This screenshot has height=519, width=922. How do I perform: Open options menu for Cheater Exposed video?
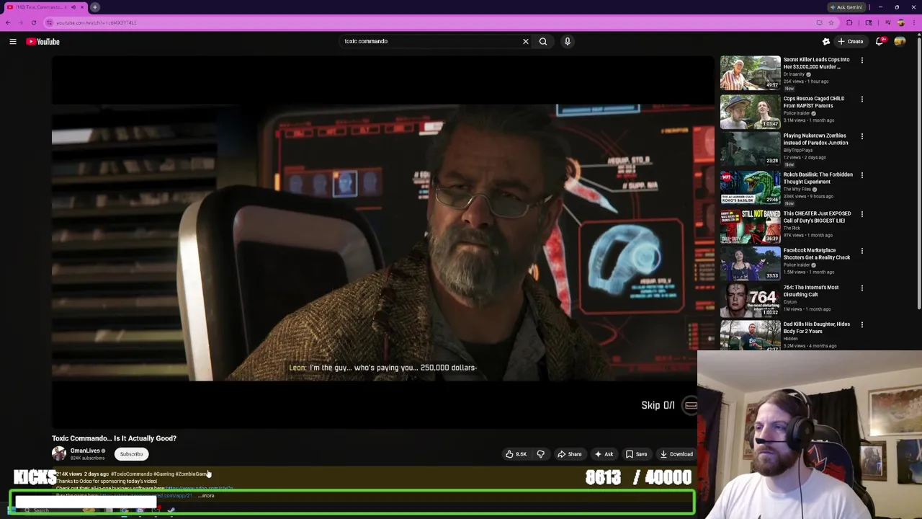[861, 214]
